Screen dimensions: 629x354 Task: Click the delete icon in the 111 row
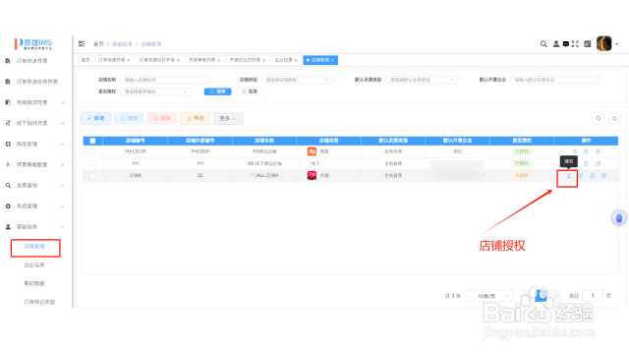pos(586,163)
